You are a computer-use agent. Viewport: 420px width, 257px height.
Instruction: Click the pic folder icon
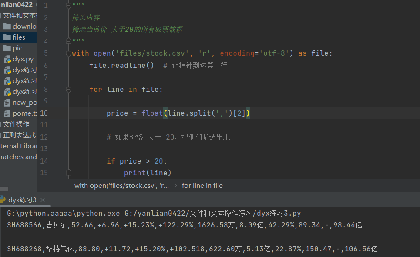click(x=7, y=48)
